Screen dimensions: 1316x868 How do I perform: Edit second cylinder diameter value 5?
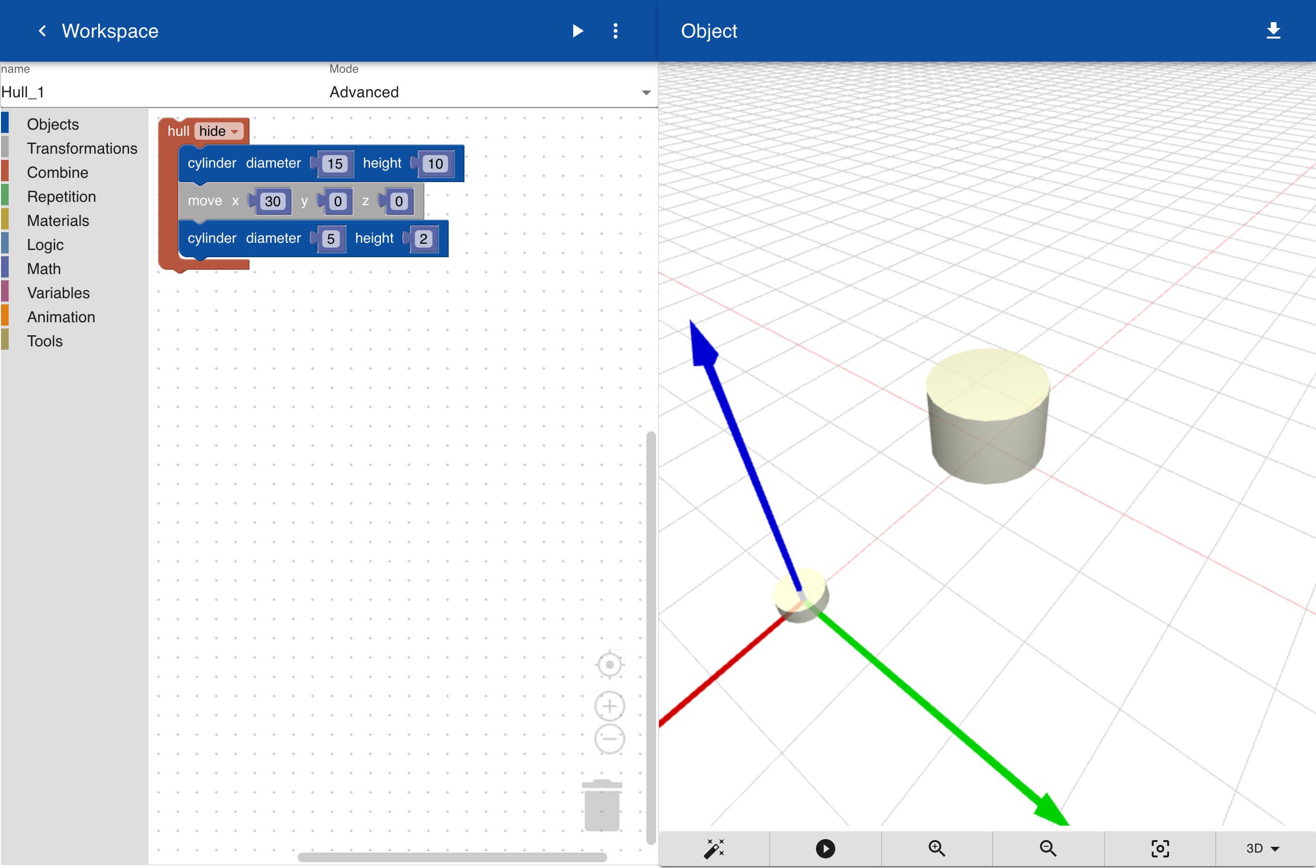coord(330,239)
